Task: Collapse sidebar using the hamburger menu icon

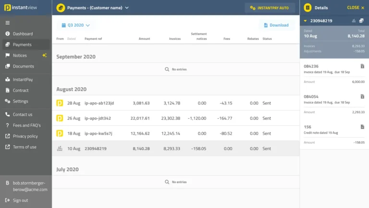Action: point(8,23)
